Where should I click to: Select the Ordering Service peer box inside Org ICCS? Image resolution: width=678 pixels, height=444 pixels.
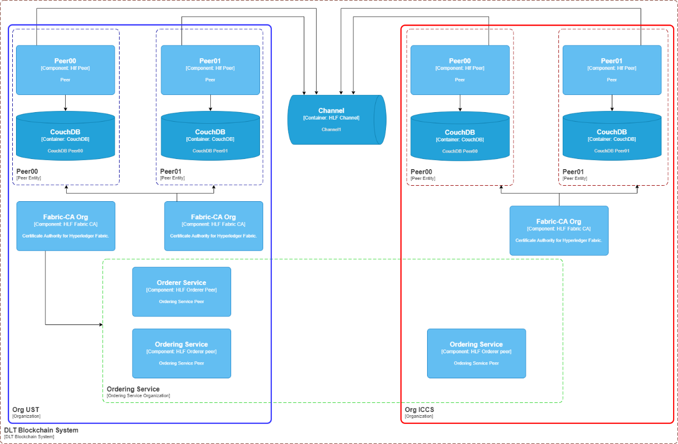[x=476, y=353]
